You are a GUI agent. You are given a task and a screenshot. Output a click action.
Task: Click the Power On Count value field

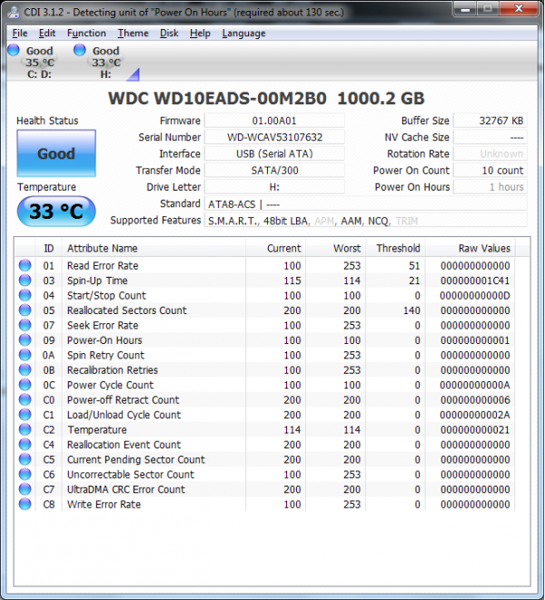(x=490, y=171)
